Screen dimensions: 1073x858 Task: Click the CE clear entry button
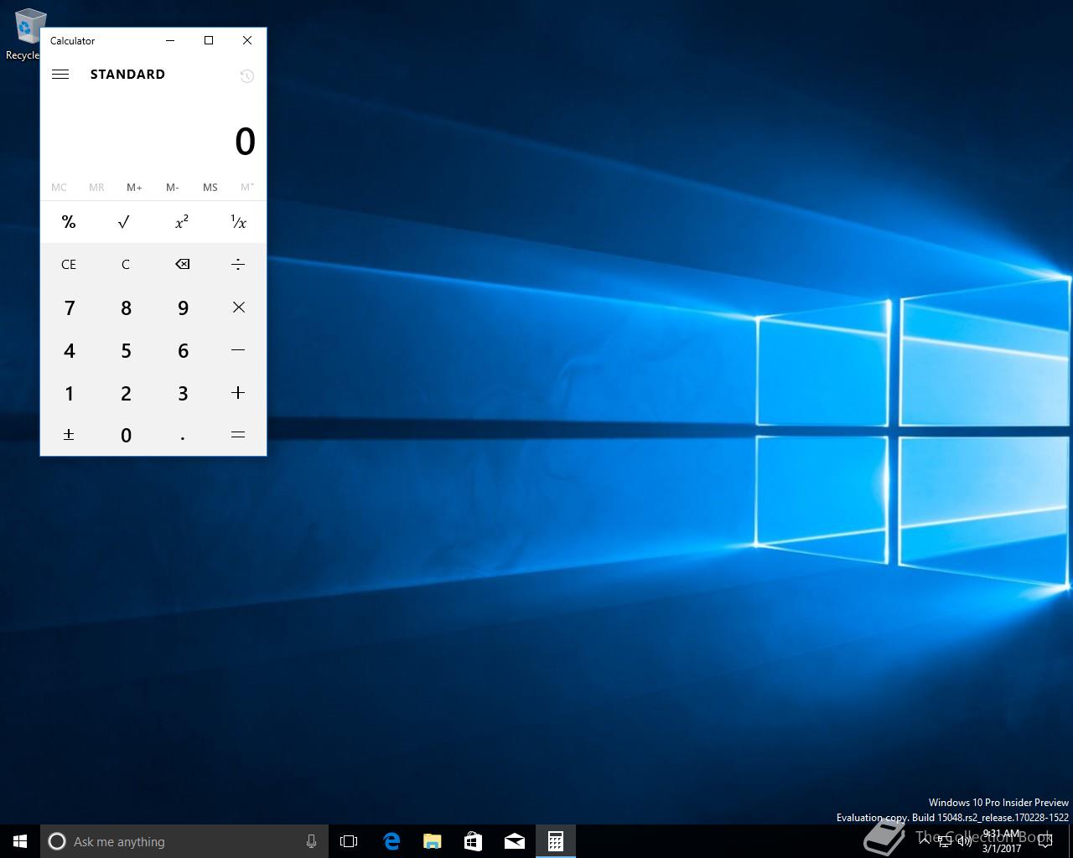[69, 264]
